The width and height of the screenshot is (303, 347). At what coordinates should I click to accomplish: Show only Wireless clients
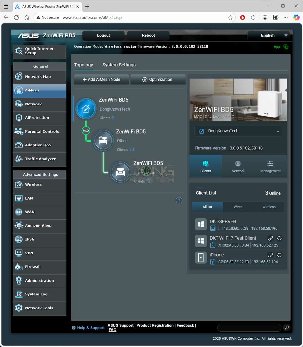click(269, 207)
